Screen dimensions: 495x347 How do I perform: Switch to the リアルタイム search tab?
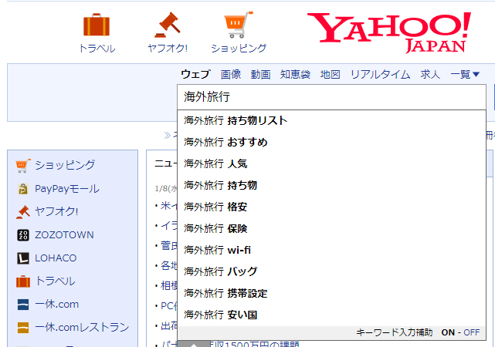(381, 74)
